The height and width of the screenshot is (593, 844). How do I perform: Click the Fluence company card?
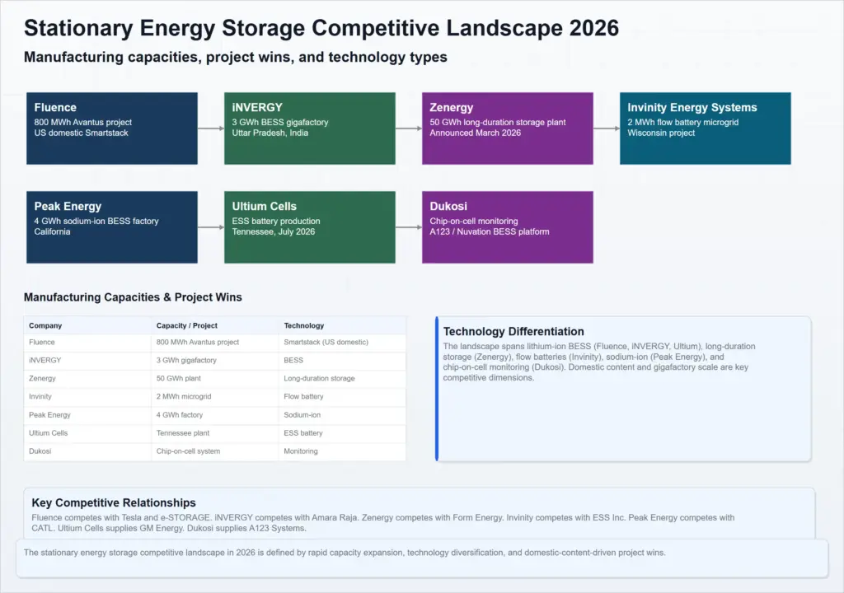pos(112,128)
